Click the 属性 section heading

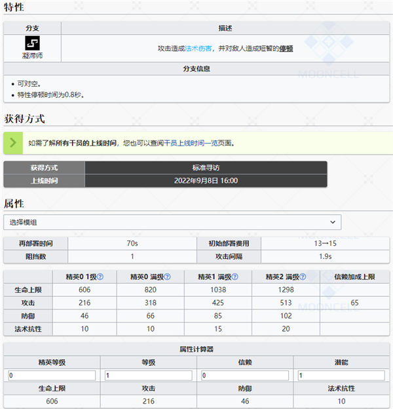click(x=14, y=204)
